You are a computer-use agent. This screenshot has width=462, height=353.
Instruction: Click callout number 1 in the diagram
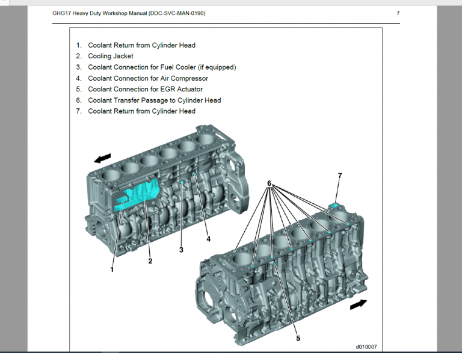point(112,269)
